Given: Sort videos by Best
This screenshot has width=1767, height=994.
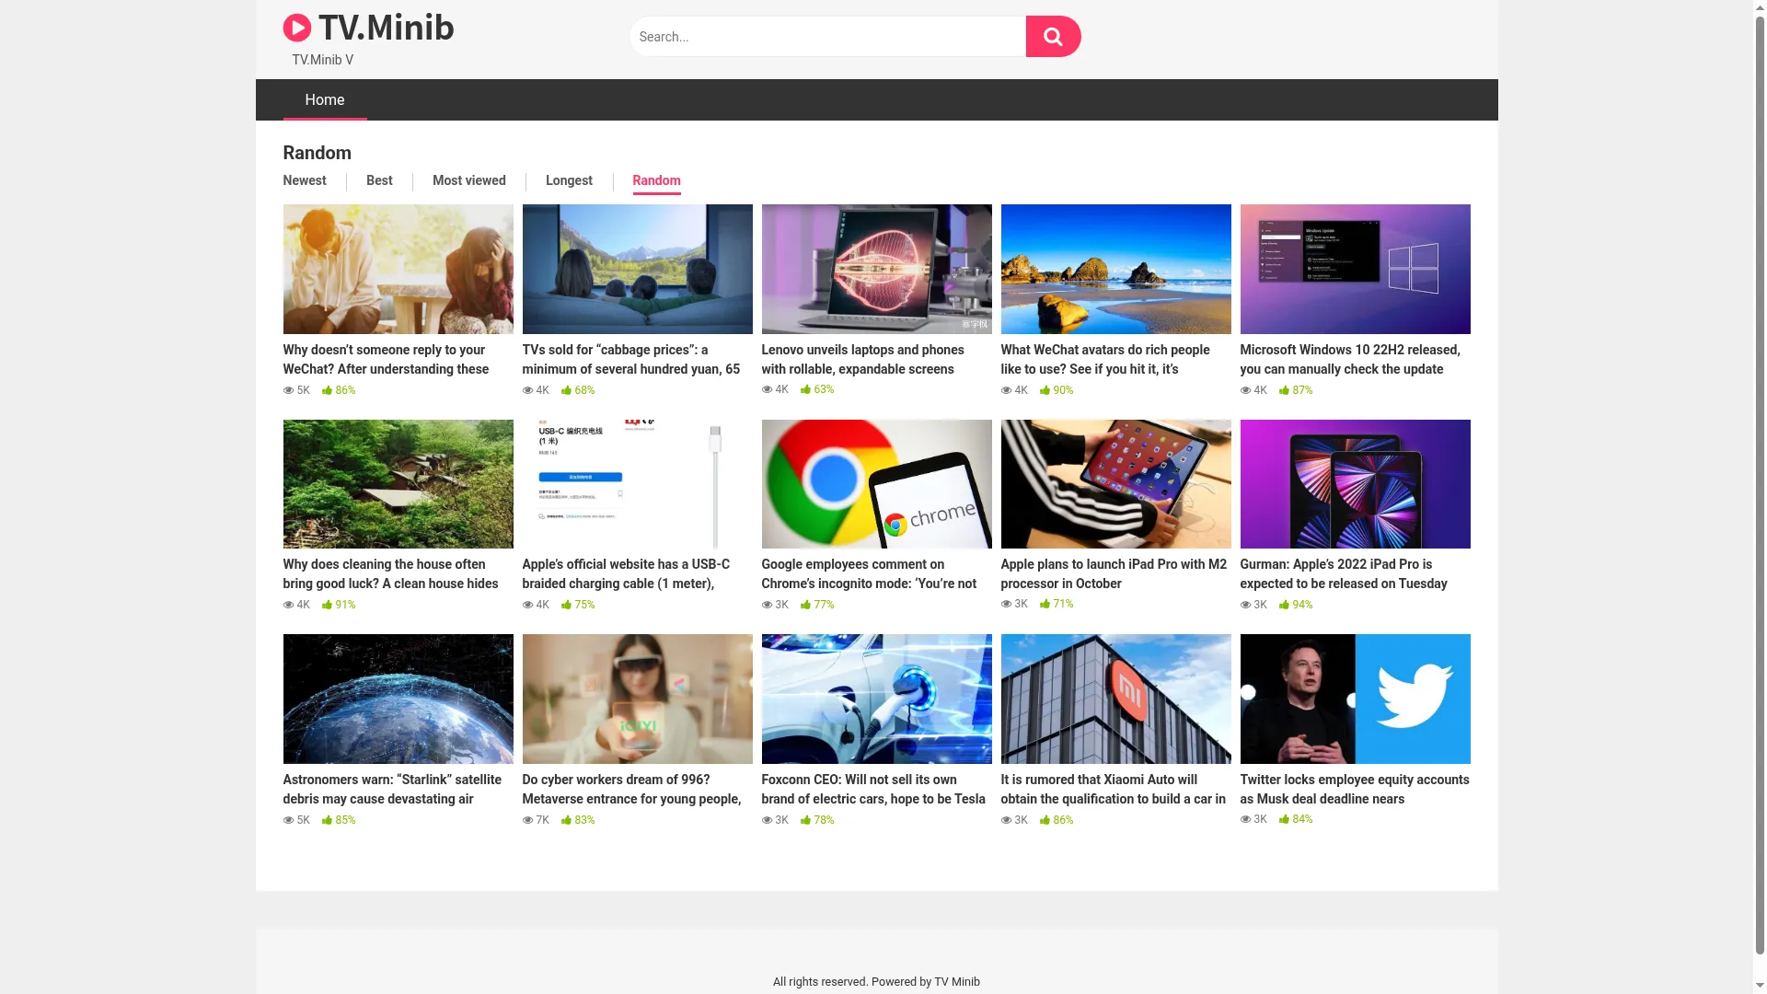Looking at the screenshot, I should click(379, 180).
